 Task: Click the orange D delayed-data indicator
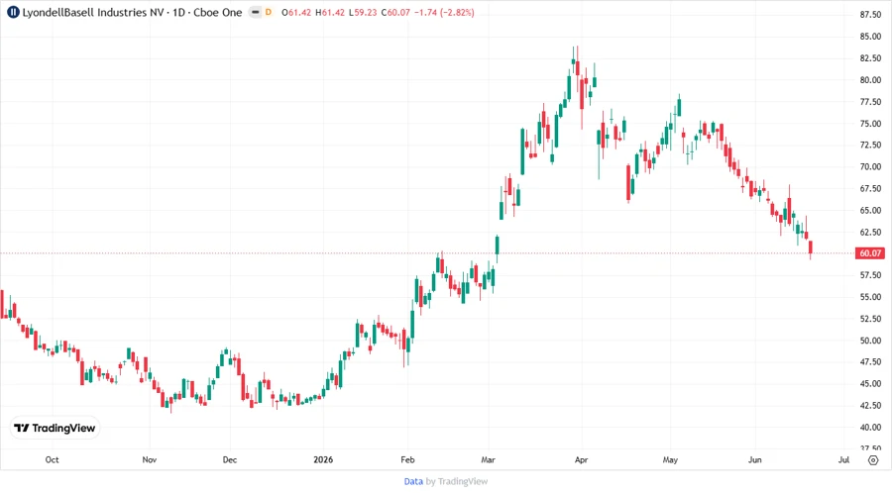tap(269, 12)
